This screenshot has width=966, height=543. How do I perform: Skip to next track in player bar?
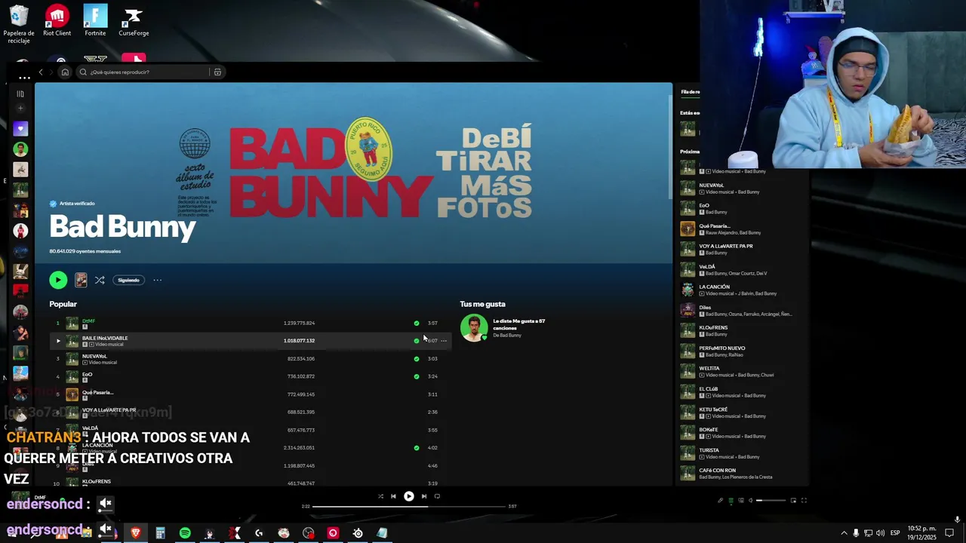click(x=424, y=496)
